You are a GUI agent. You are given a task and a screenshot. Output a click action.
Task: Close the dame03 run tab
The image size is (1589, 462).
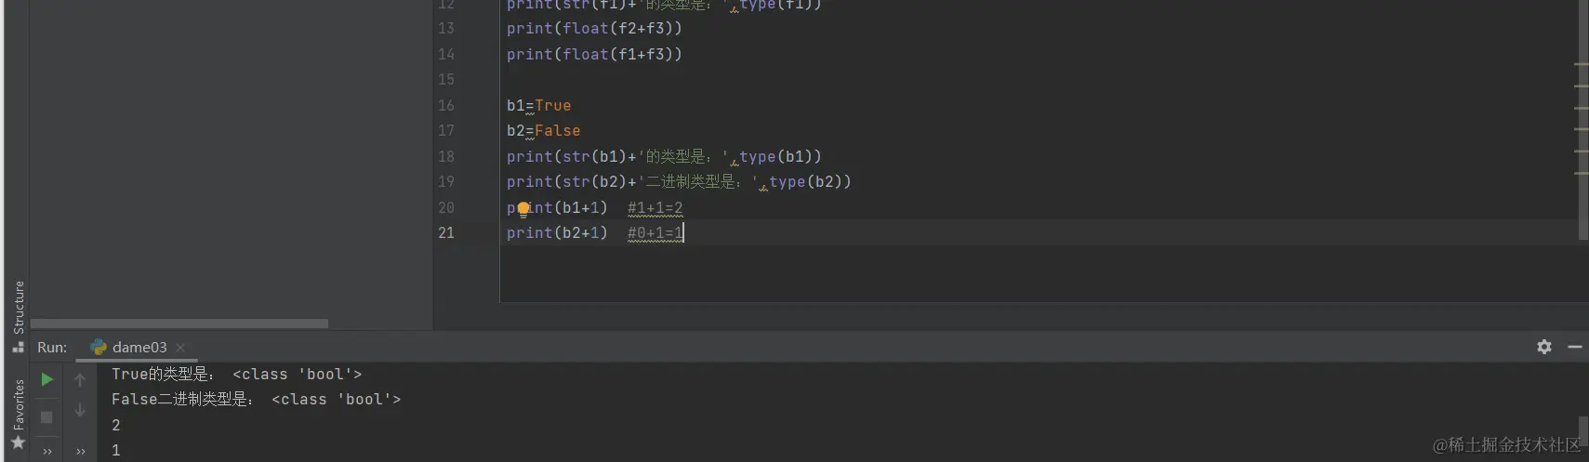(180, 348)
